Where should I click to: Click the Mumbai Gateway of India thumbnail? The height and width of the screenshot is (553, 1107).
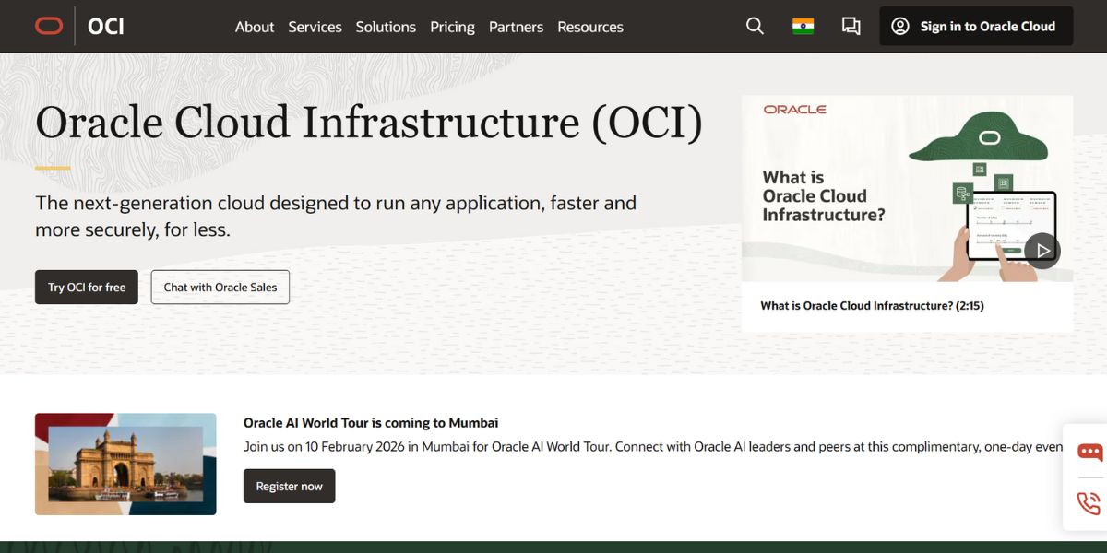click(x=125, y=465)
